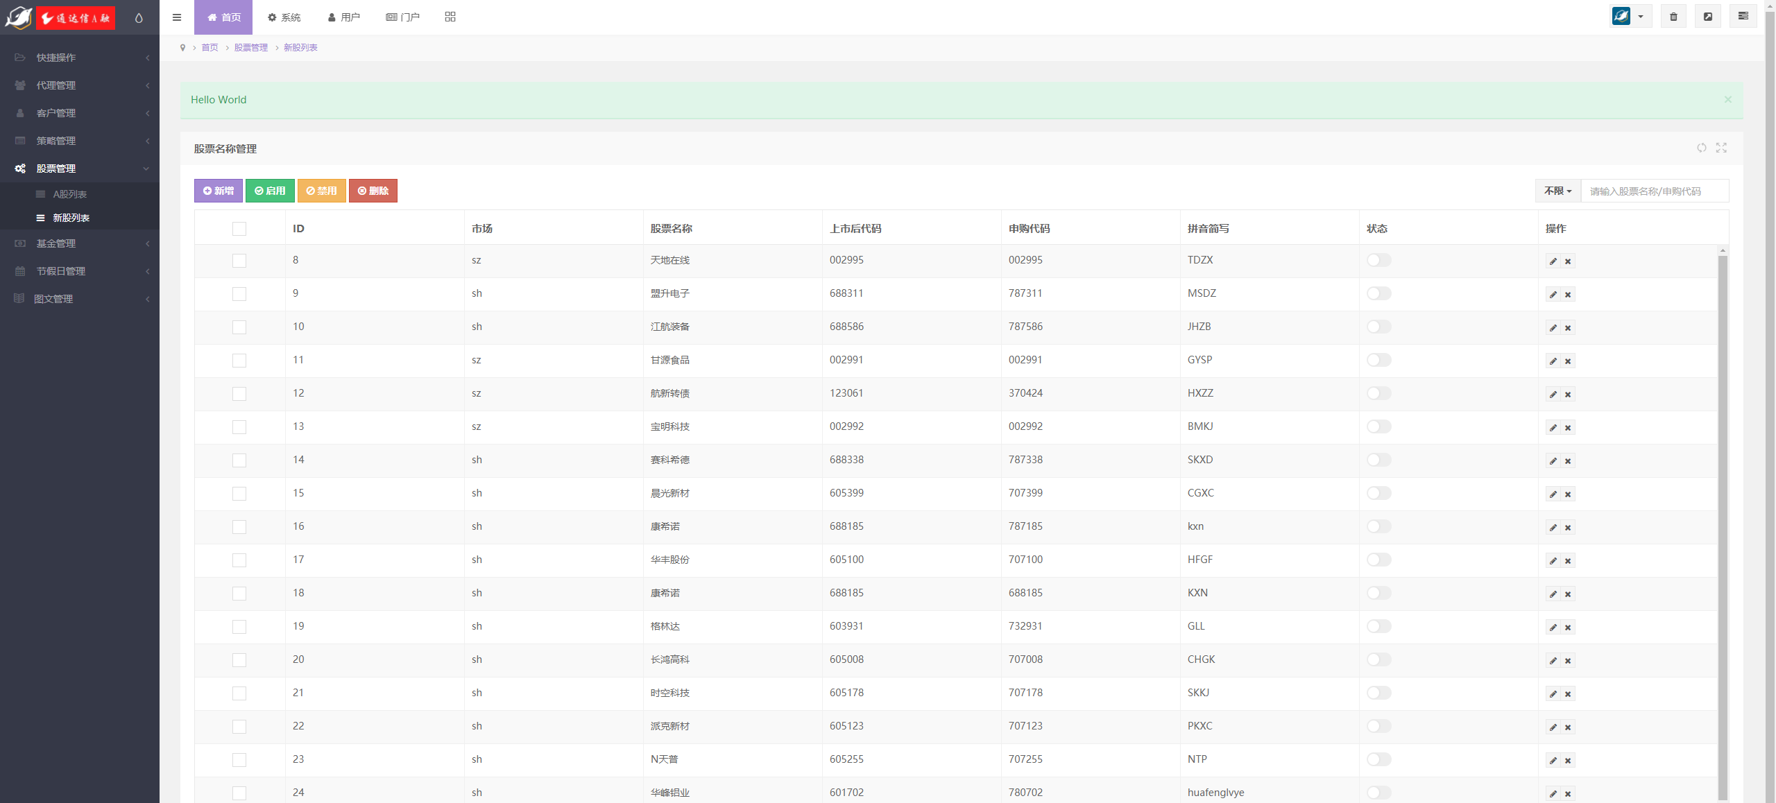Select A股列表 in sidebar
This screenshot has height=803, width=1776.
[x=69, y=194]
